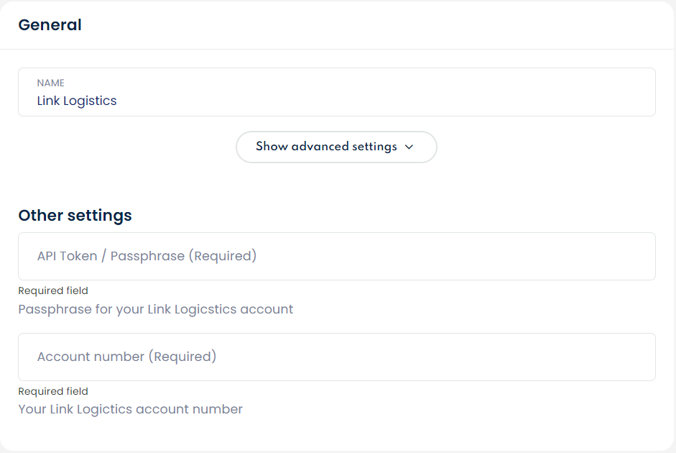This screenshot has width=676, height=453.
Task: Click the Your account number helper text
Action: (130, 409)
